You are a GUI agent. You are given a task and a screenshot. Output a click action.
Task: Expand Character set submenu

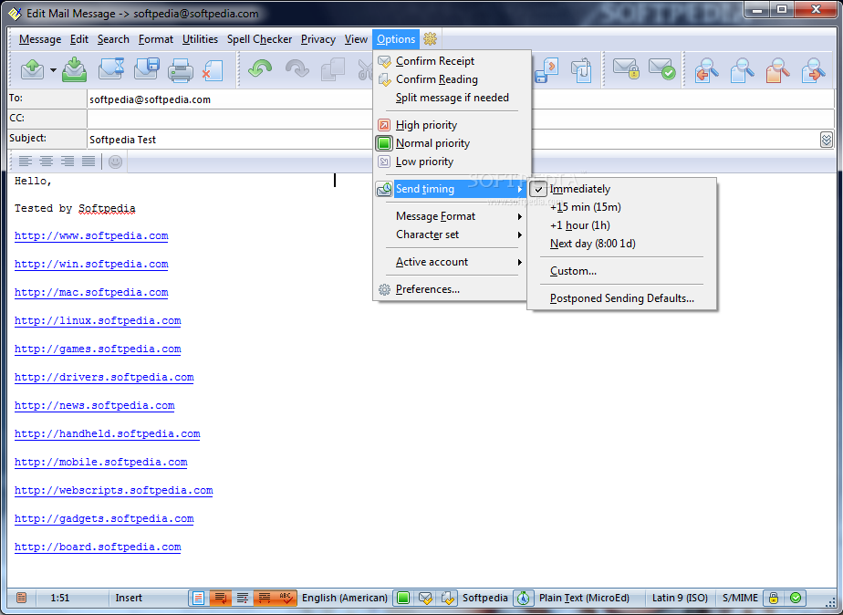pyautogui.click(x=450, y=235)
